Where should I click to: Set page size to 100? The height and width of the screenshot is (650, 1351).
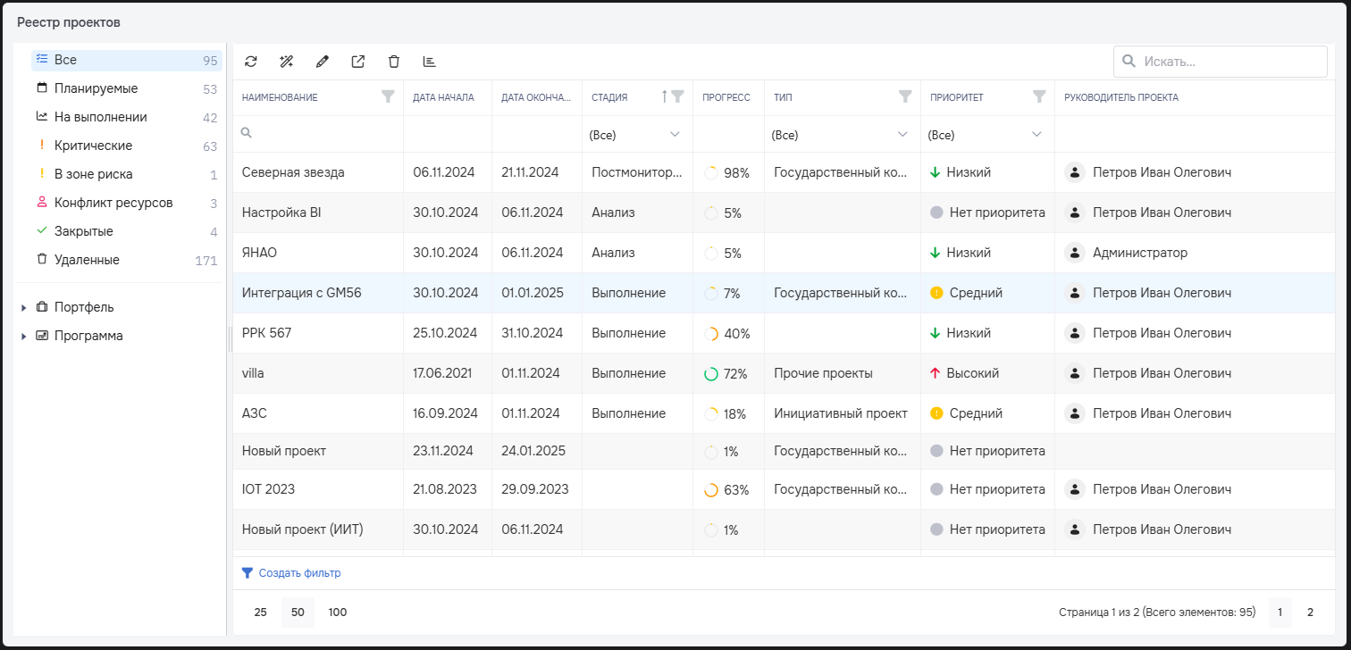[337, 612]
